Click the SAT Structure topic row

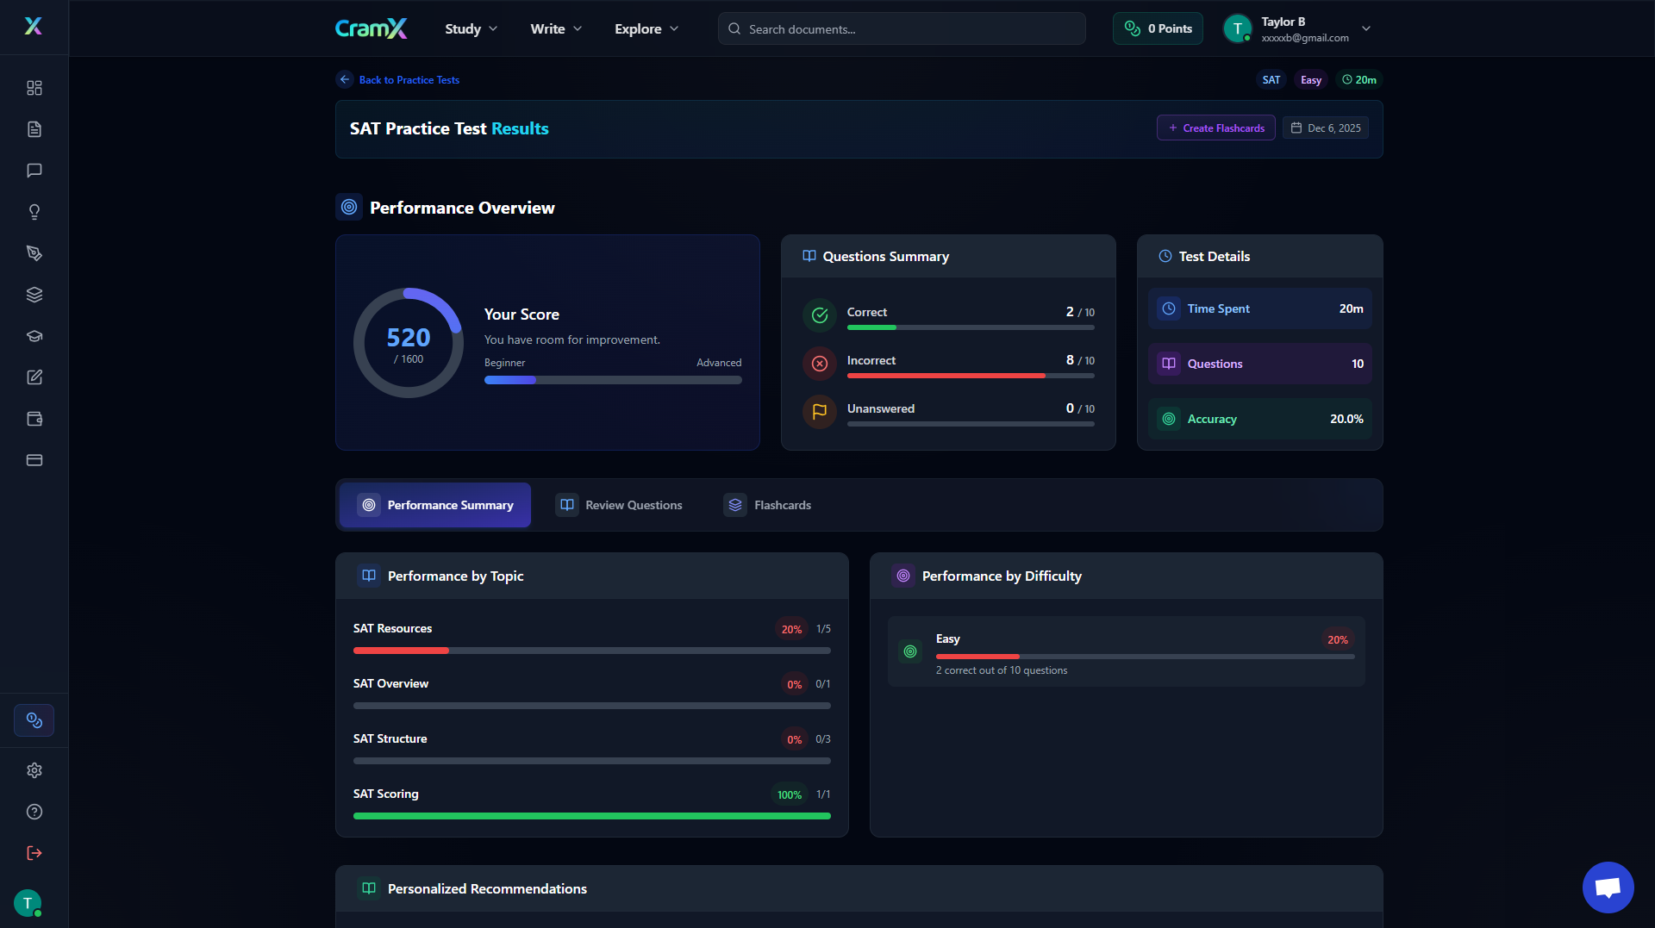pos(592,748)
